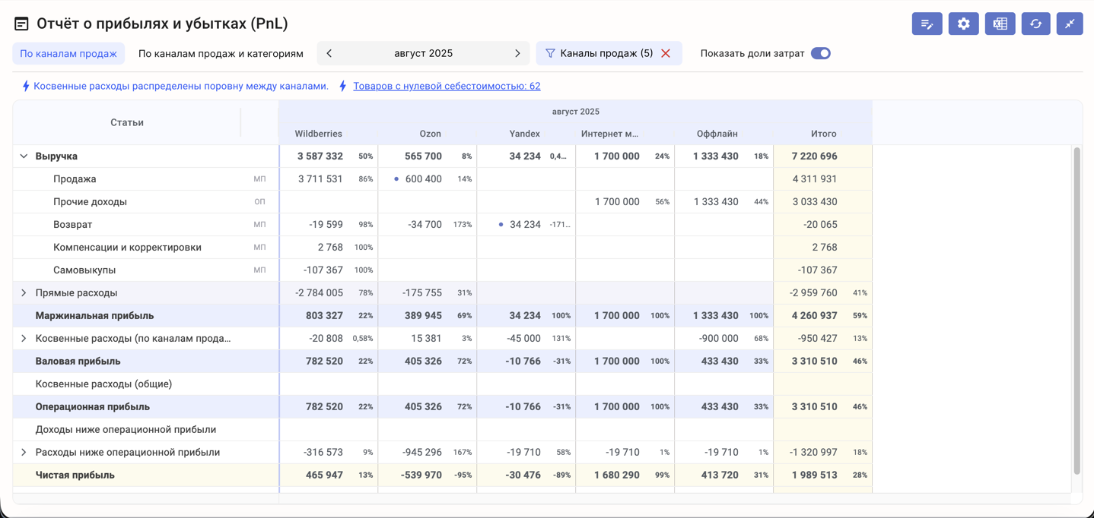Refresh the report with the sync arrows icon
Viewport: 1094px width, 518px height.
coord(1035,24)
